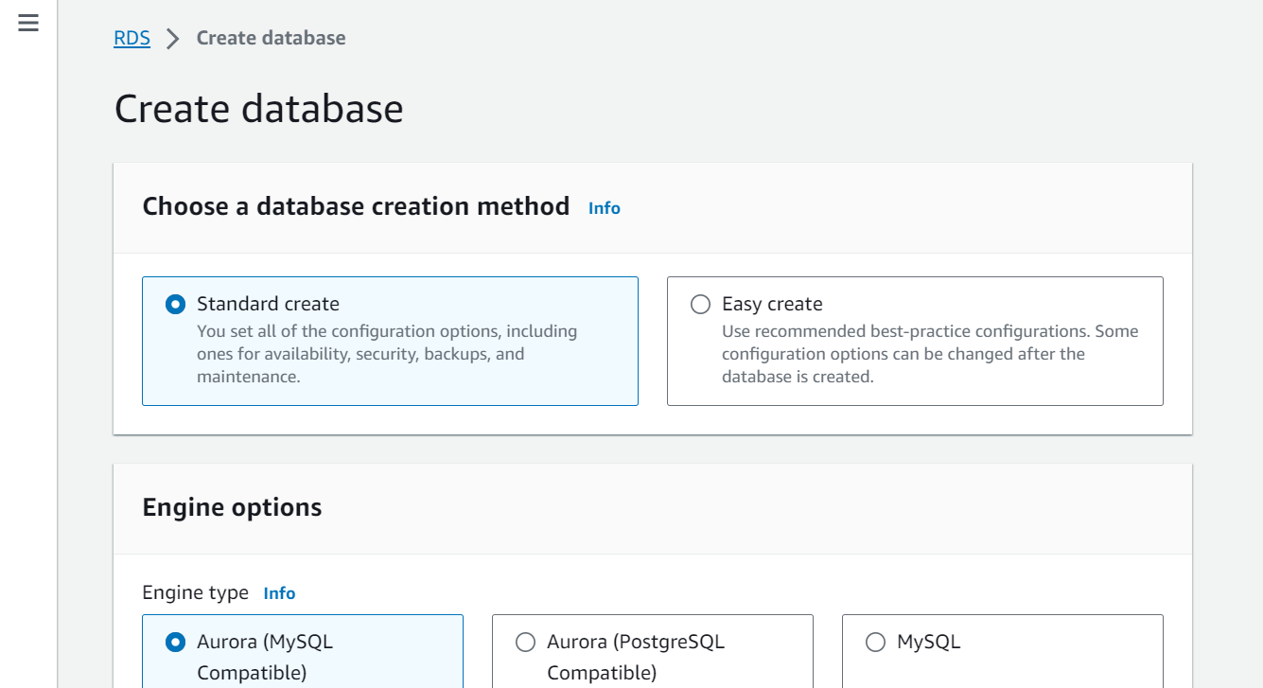Viewport: 1263px width, 688px height.
Task: Open the Info link beside Engine type
Action: [279, 593]
